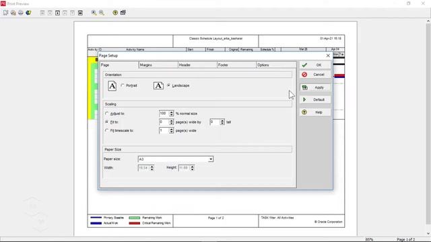Restore the Print Preview window
The image size is (431, 242).
pyautogui.click(x=409, y=3)
